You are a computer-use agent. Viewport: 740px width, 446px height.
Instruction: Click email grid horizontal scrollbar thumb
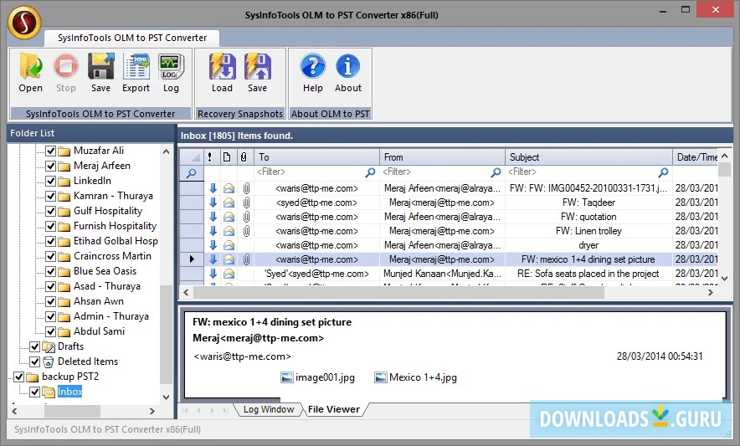click(398, 293)
